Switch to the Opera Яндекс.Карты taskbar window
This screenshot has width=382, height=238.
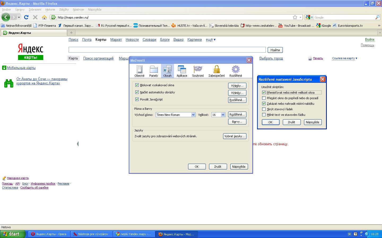click(49, 234)
